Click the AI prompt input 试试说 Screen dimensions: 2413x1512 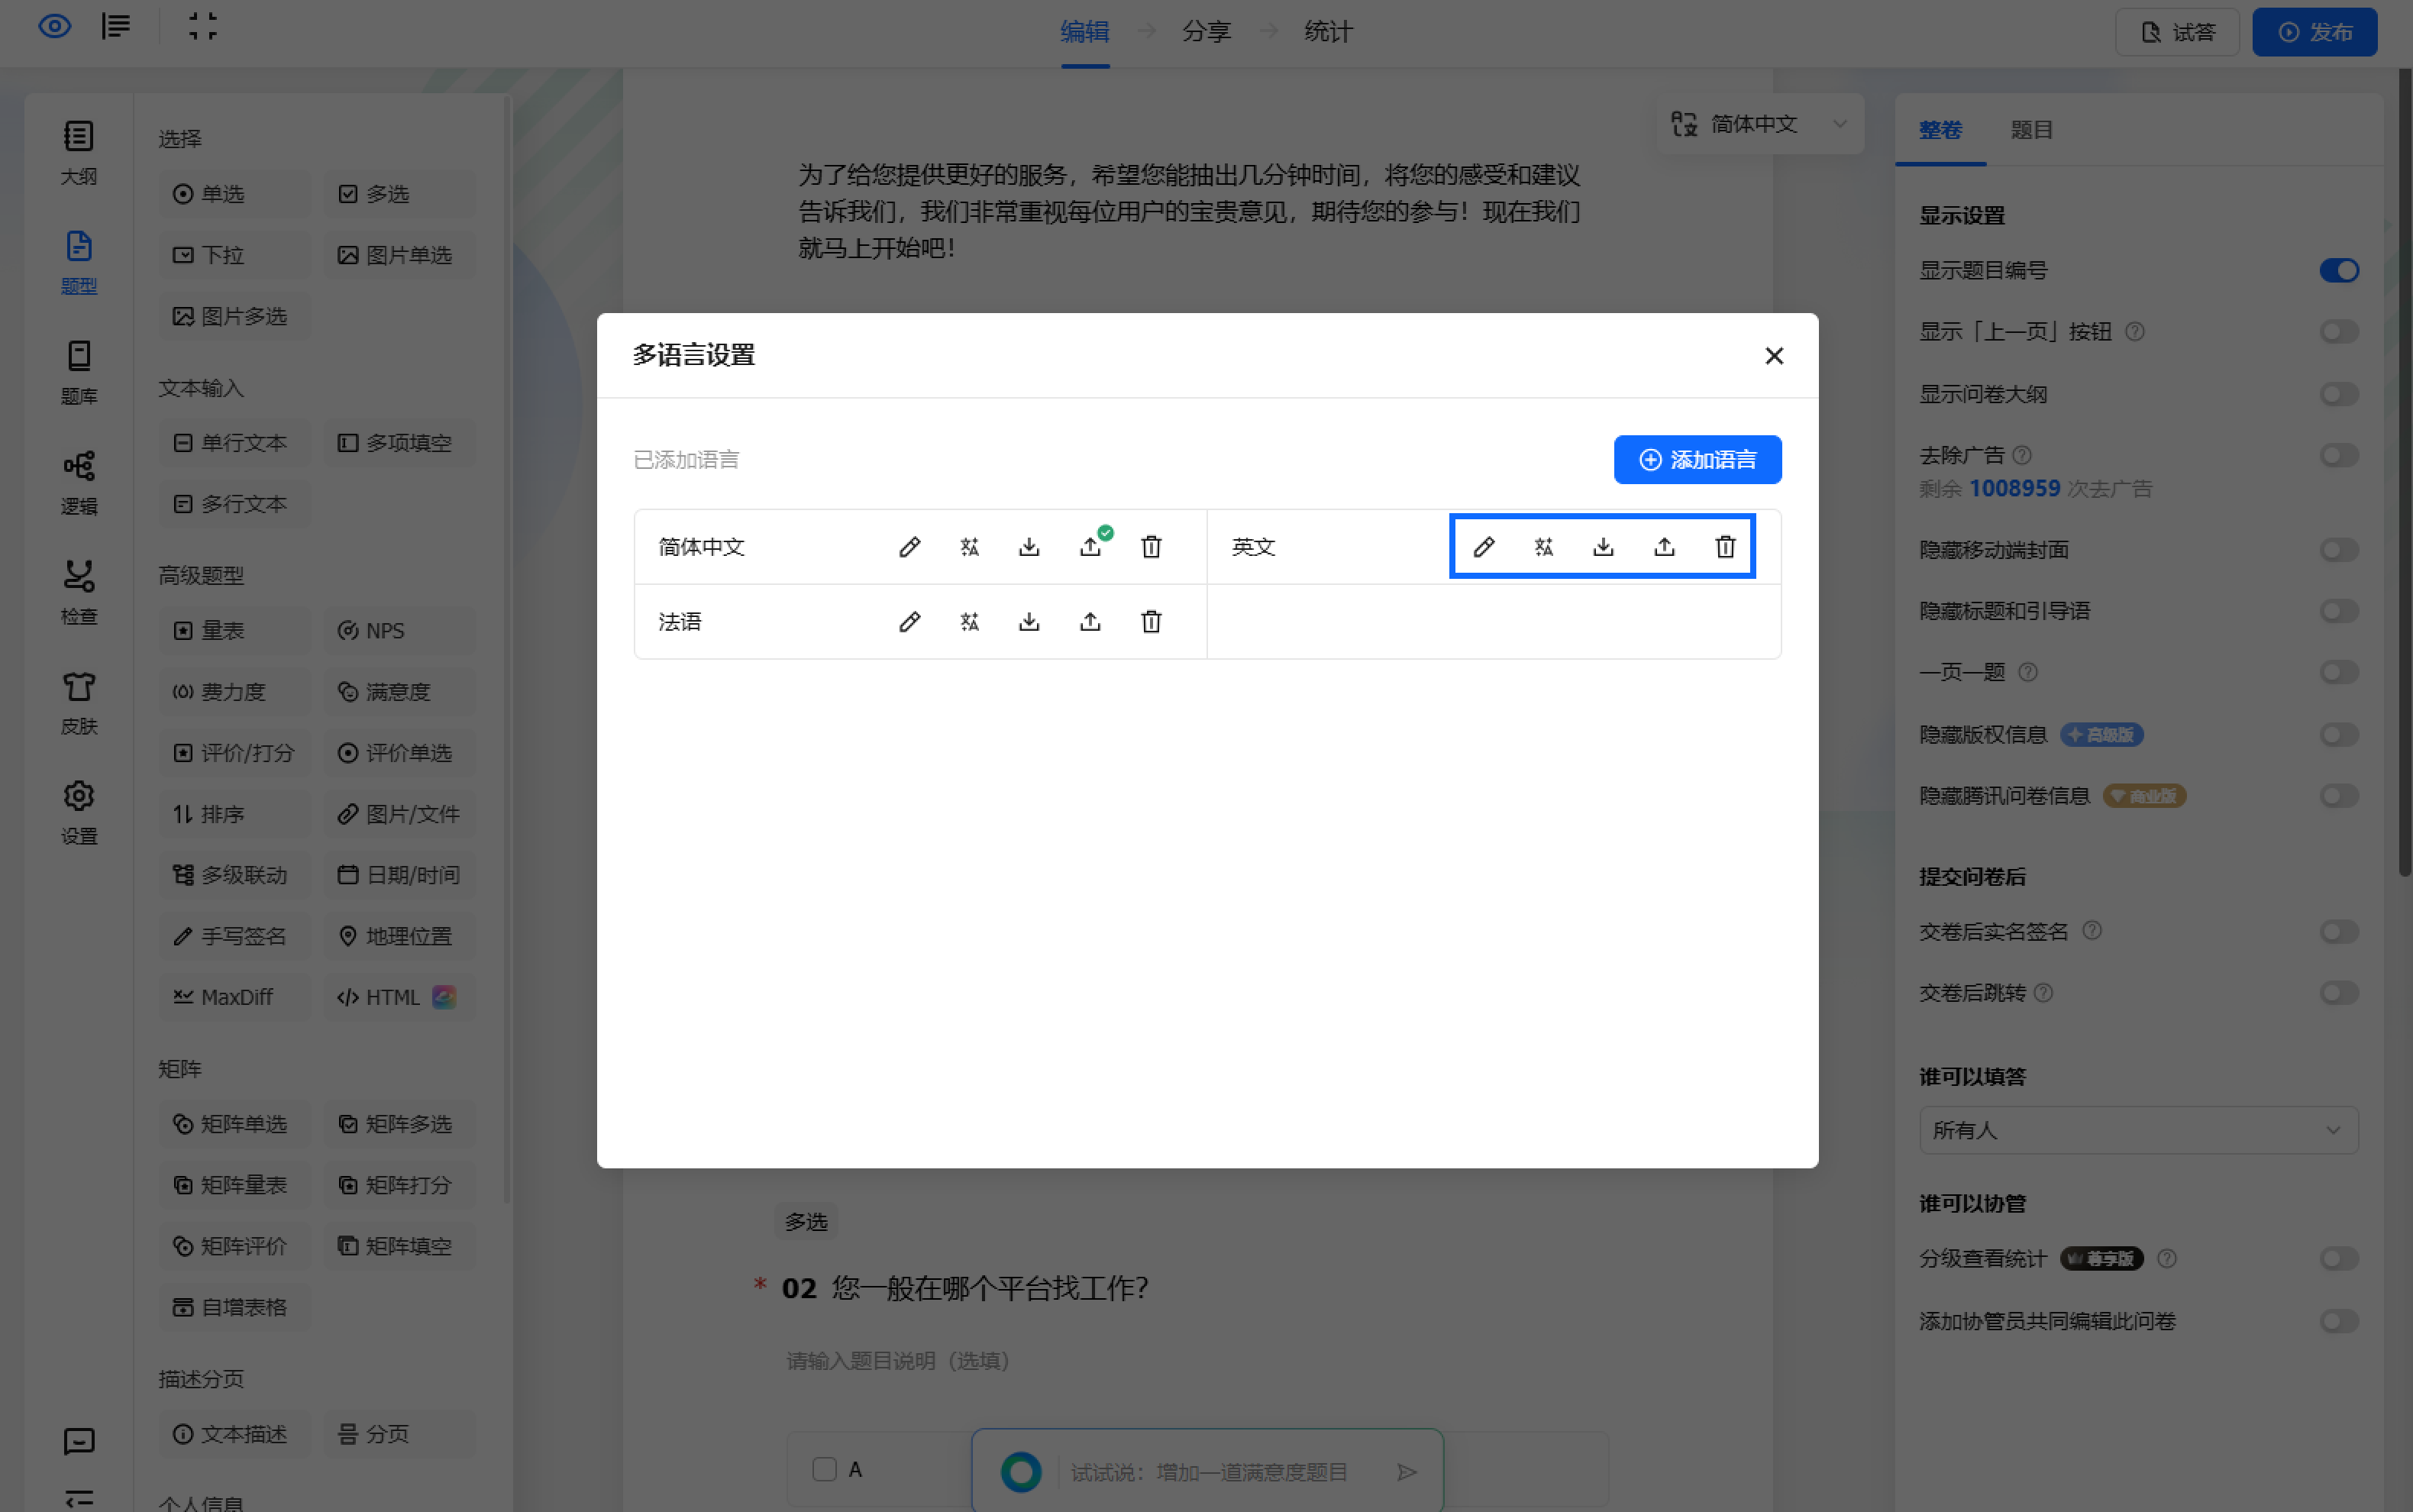click(x=1210, y=1472)
